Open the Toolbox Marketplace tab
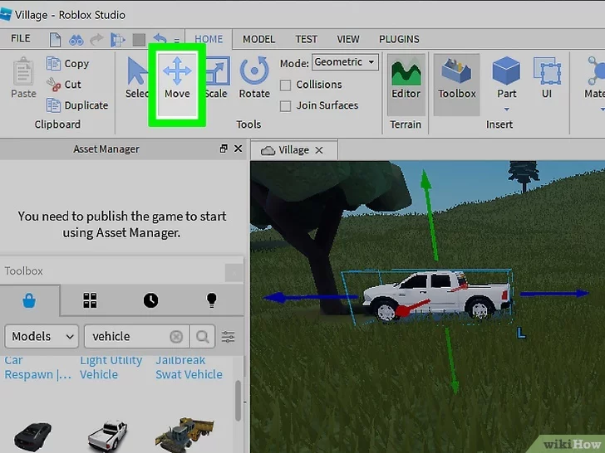This screenshot has height=453, width=605. [30, 300]
